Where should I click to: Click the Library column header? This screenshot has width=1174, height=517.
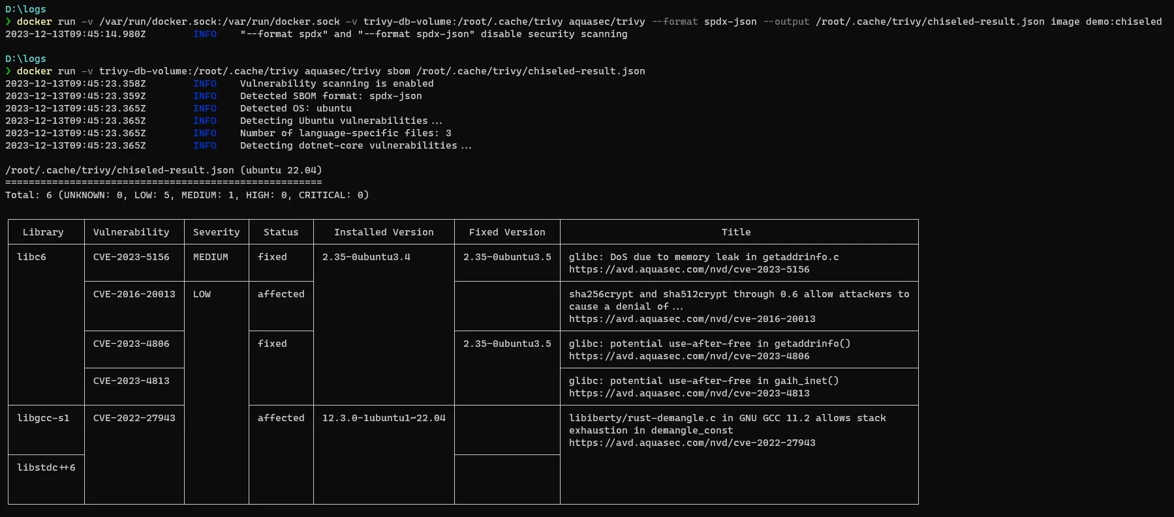[43, 232]
